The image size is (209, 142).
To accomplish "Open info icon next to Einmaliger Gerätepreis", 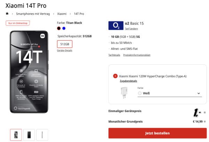I will click(x=204, y=112).
